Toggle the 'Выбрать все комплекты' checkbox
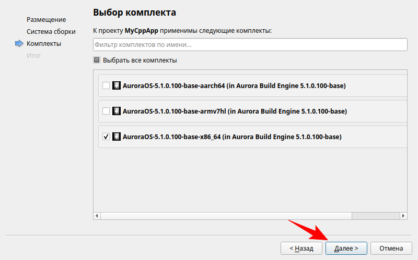The height and width of the screenshot is (260, 418). click(x=97, y=60)
